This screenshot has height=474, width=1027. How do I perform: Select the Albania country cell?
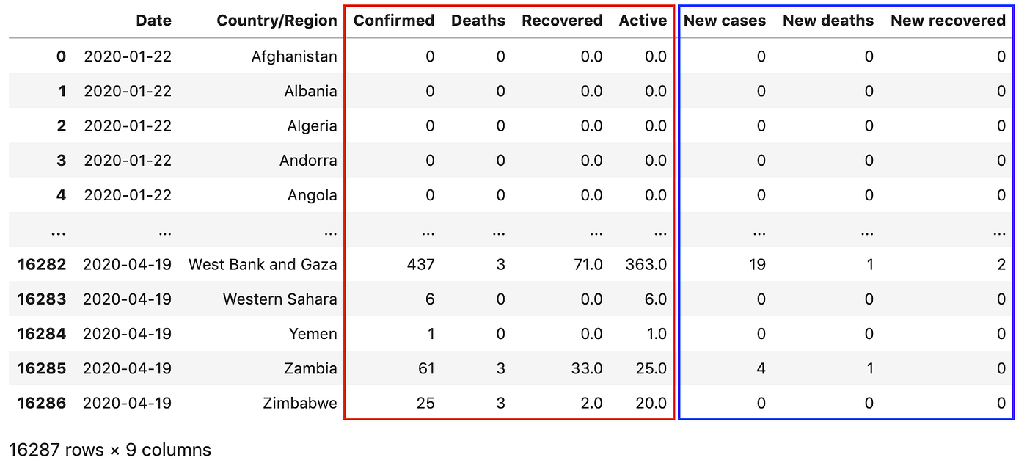pos(311,91)
